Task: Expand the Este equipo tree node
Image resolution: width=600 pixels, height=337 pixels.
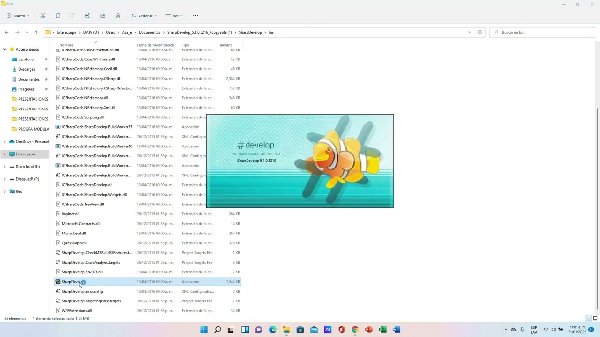Action: tap(5, 154)
